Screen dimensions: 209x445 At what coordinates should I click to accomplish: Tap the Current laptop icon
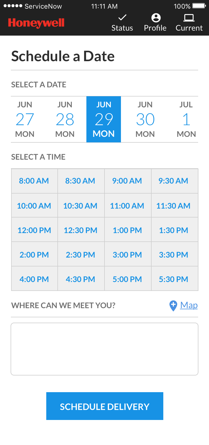click(189, 18)
